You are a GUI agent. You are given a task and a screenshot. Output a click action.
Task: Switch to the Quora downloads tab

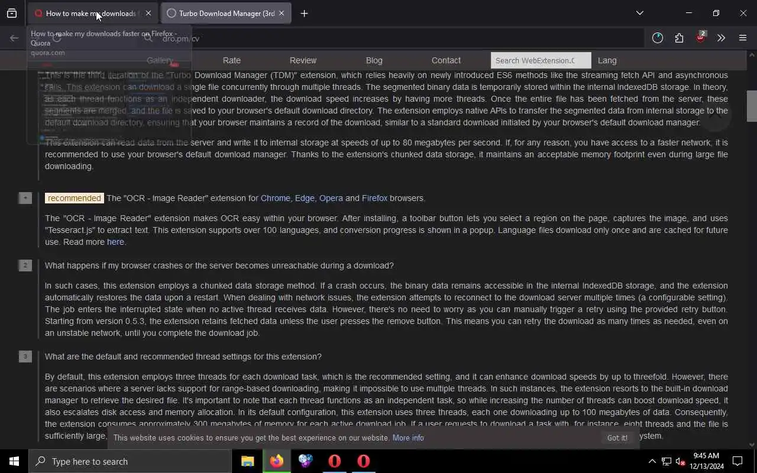pos(92,13)
